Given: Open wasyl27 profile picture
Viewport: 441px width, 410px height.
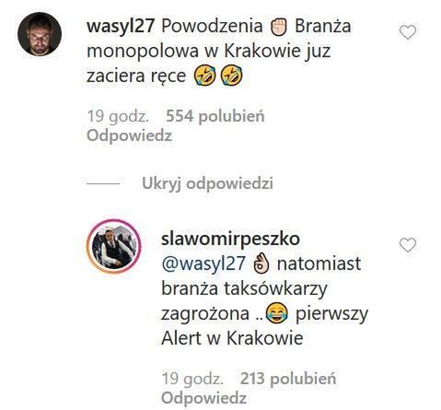Looking at the screenshot, I should pos(40,34).
